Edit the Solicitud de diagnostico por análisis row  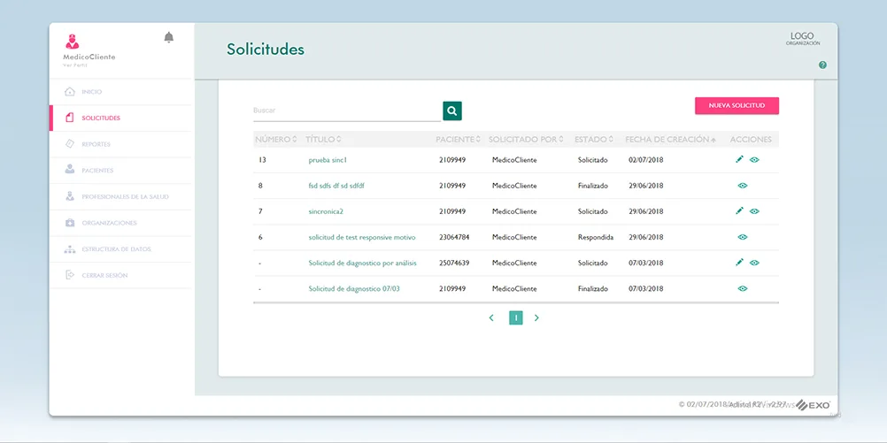click(x=739, y=263)
